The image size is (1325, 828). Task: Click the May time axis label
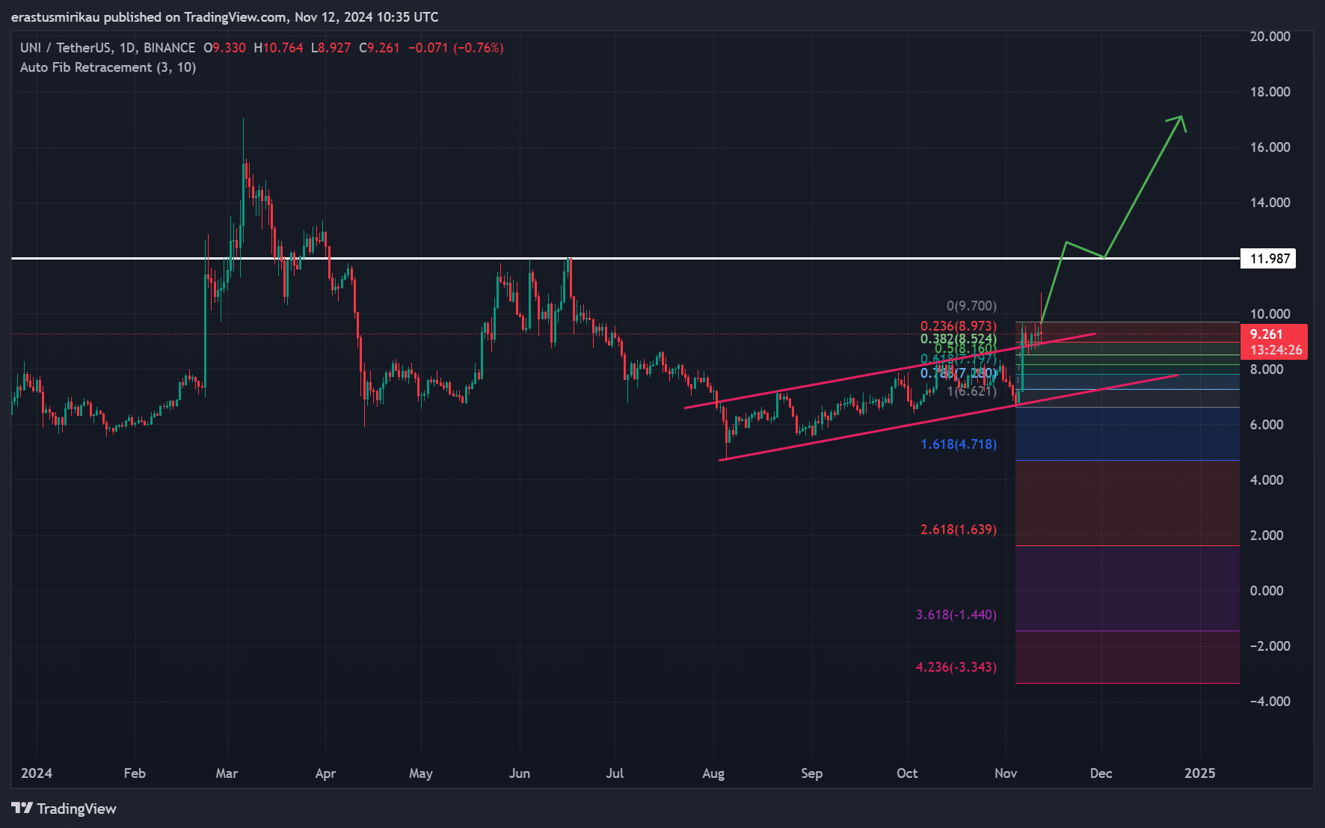pos(421,773)
